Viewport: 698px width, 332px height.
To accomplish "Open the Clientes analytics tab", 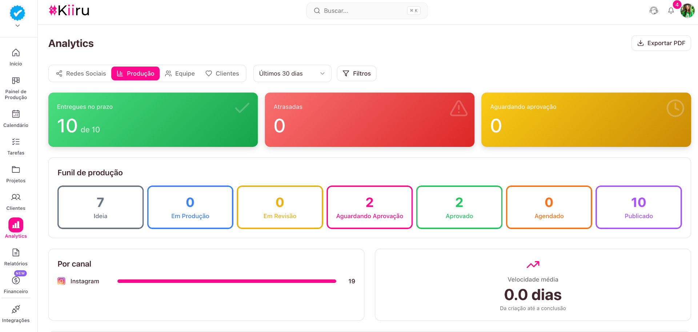I will click(222, 73).
